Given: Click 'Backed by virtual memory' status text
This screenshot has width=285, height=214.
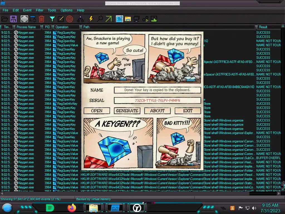Looking at the screenshot, I should pos(93,199).
